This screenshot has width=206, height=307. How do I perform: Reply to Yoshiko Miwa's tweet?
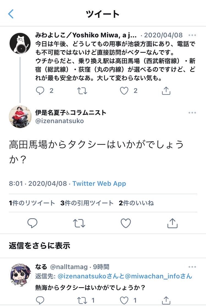coord(40,91)
